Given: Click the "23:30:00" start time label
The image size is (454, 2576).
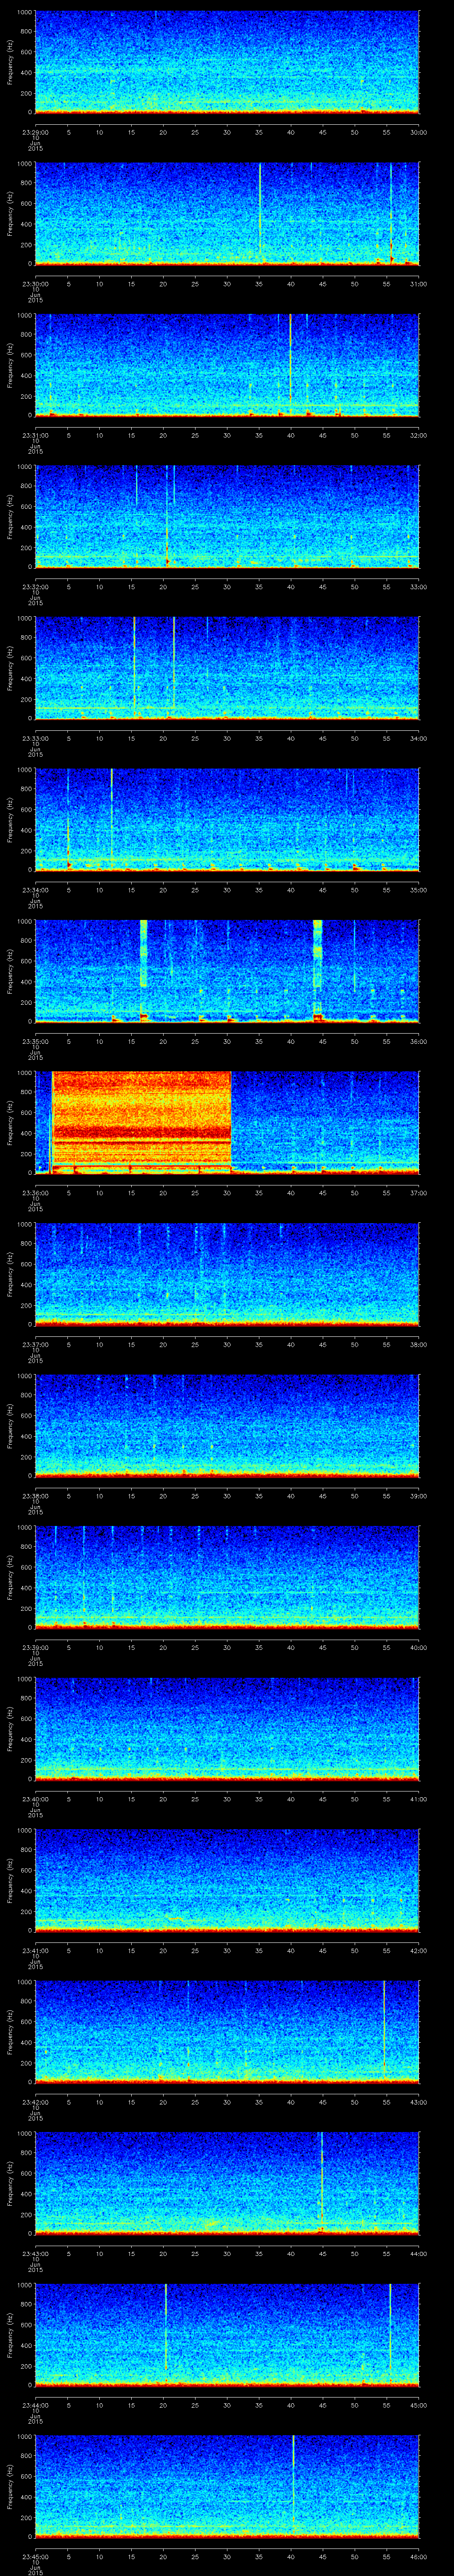Looking at the screenshot, I should click(x=35, y=284).
